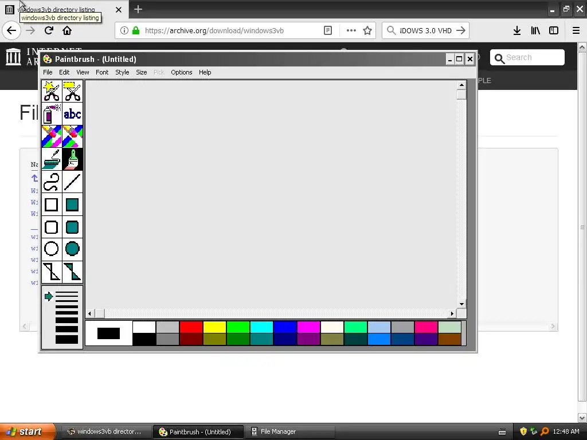587x440 pixels.
Task: Click Paintbrush (Untitled) taskbar button
Action: (x=198, y=431)
